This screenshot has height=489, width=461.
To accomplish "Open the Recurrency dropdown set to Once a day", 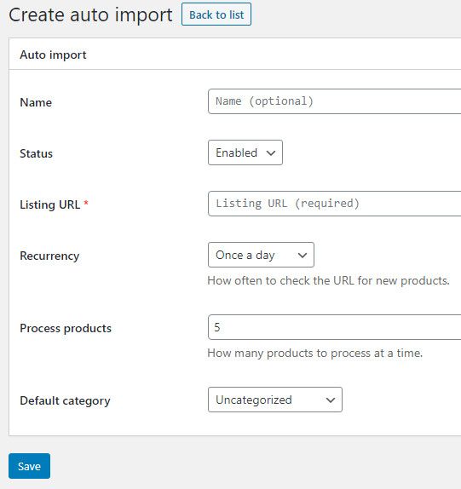I will pyautogui.click(x=261, y=255).
